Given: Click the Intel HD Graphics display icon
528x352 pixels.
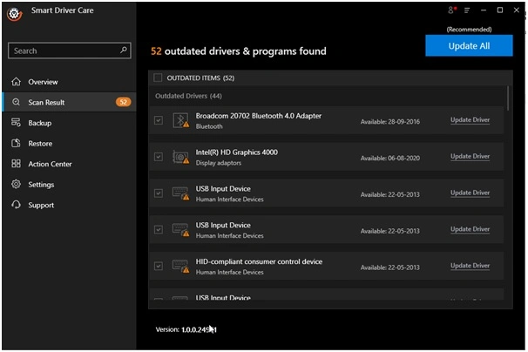Looking at the screenshot, I should (181, 157).
